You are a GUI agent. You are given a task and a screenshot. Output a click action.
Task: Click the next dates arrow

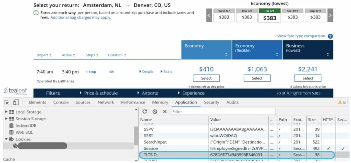330,15
